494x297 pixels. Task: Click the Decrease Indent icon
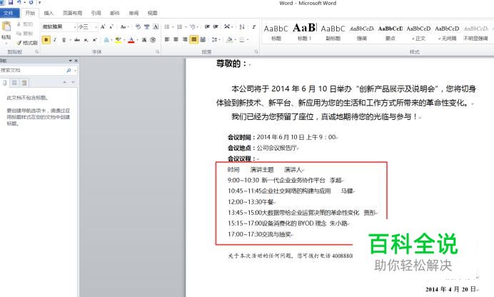[207, 26]
